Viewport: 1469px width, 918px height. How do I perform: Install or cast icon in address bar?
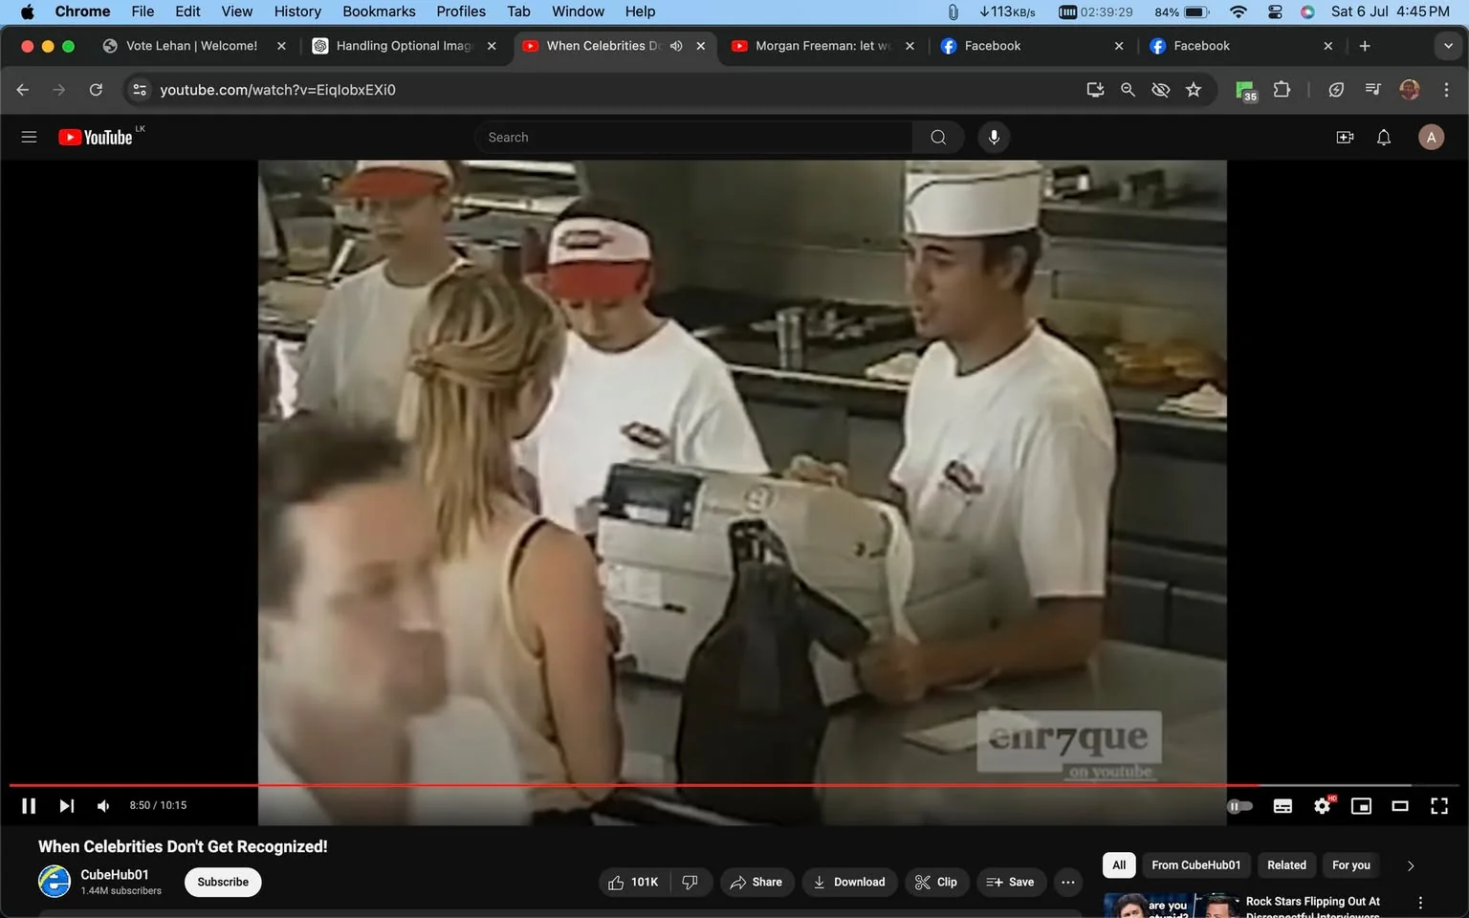click(1095, 89)
